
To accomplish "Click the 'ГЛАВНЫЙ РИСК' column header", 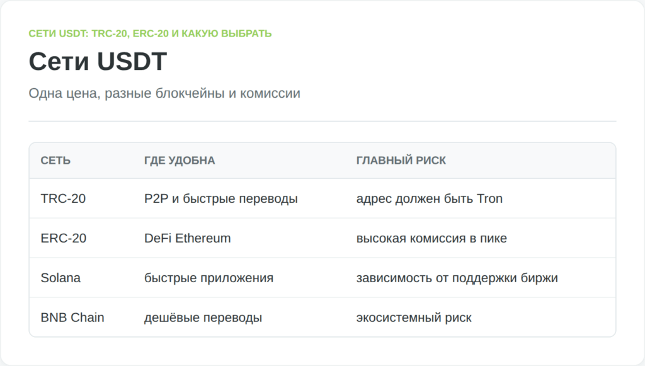I will (x=401, y=161).
